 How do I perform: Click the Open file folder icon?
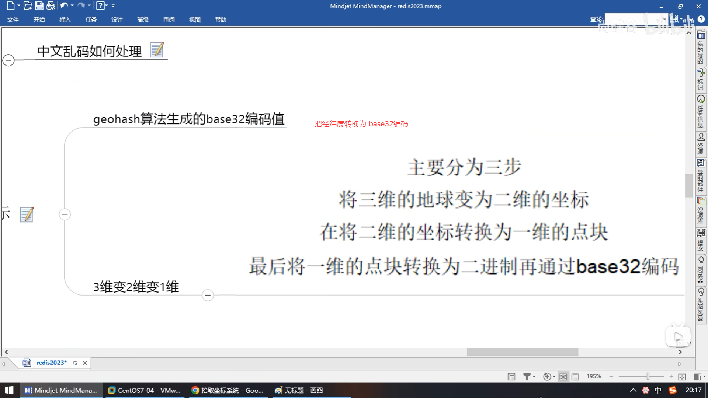coord(28,6)
